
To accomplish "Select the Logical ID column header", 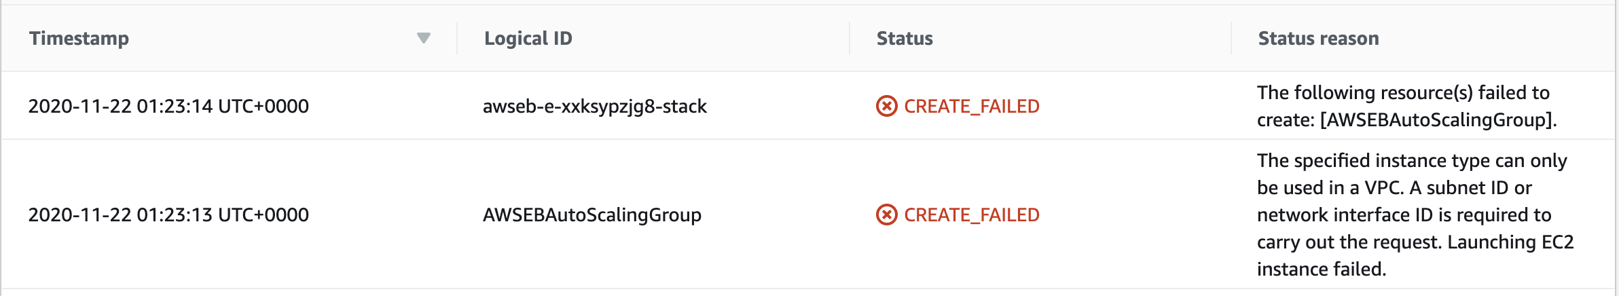I will click(x=528, y=38).
